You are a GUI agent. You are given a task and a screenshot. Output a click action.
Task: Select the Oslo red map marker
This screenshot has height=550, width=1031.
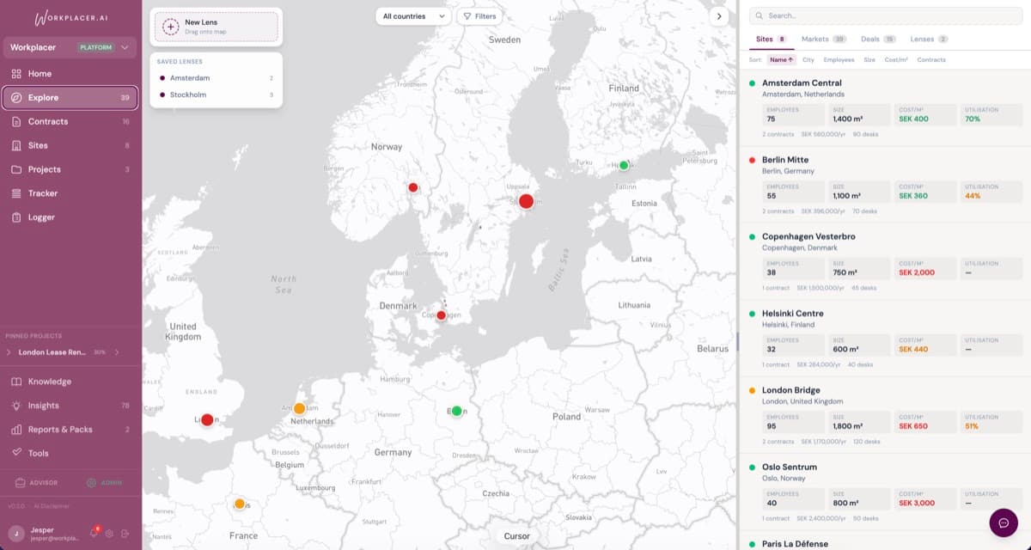click(413, 187)
